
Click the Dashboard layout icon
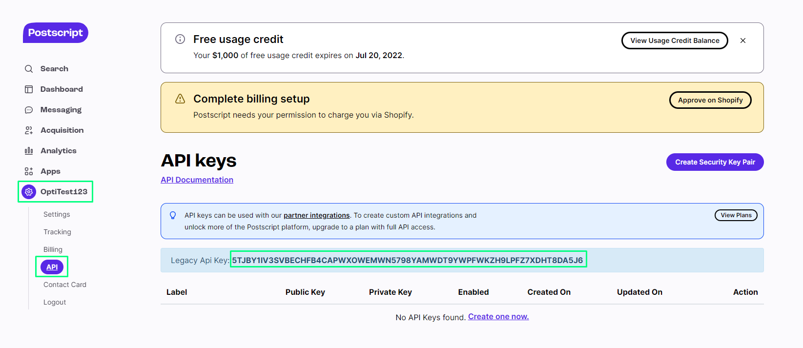[29, 89]
